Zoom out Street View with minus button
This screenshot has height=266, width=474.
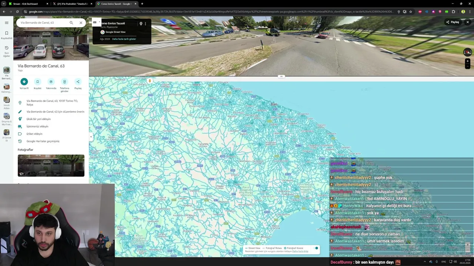468,66
